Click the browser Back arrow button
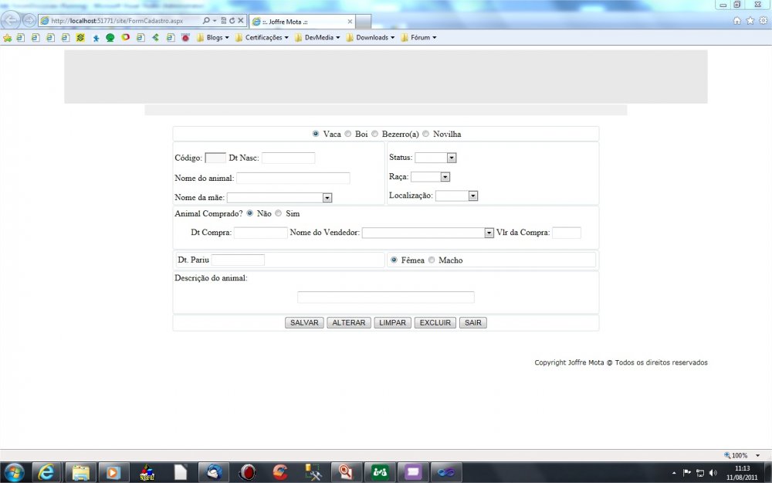Image resolution: width=772 pixels, height=483 pixels. [x=12, y=21]
